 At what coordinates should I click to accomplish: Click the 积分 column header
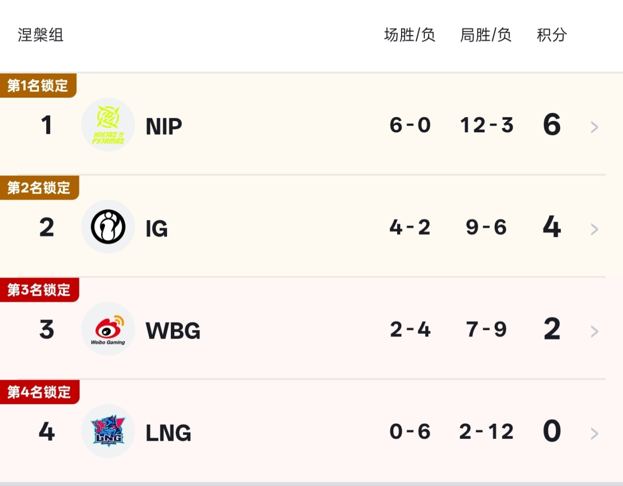[x=552, y=35]
